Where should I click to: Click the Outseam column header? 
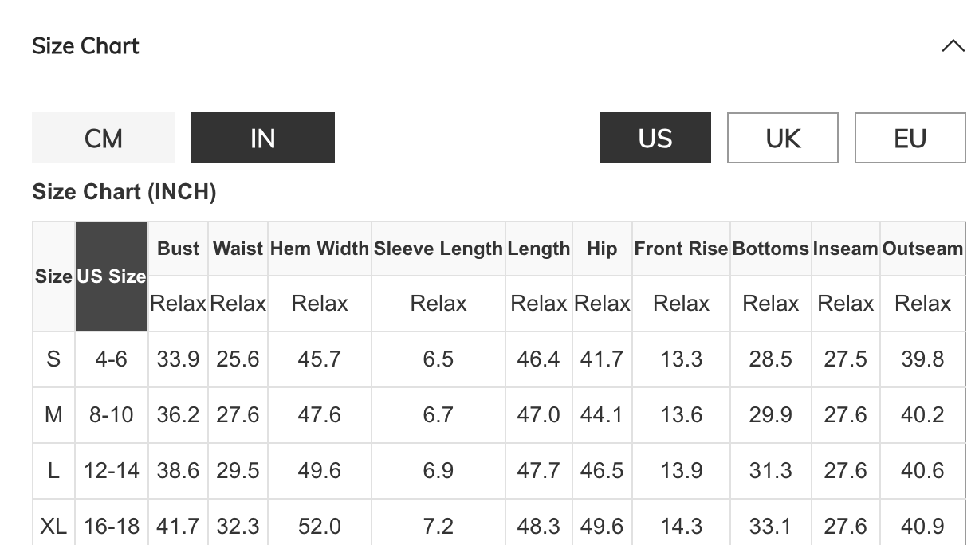(x=922, y=249)
